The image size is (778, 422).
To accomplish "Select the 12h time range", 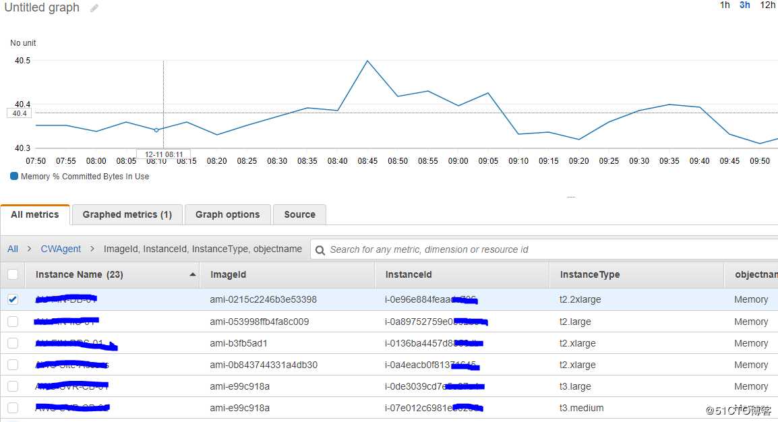I will pyautogui.click(x=768, y=5).
